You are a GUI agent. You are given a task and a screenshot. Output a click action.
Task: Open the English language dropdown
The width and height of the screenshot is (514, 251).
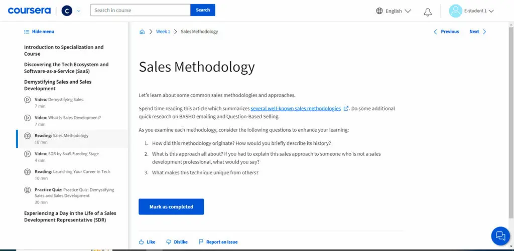tap(398, 11)
